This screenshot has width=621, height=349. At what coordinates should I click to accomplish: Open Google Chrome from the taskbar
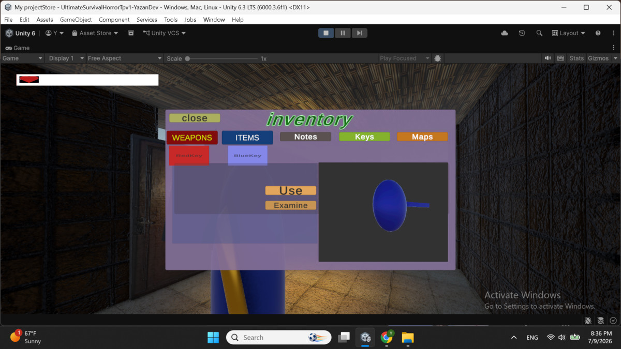click(x=387, y=338)
